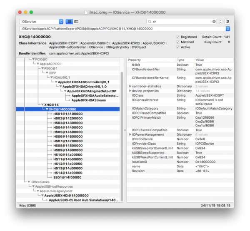Toggle the Registered checkbox

coord(178,37)
